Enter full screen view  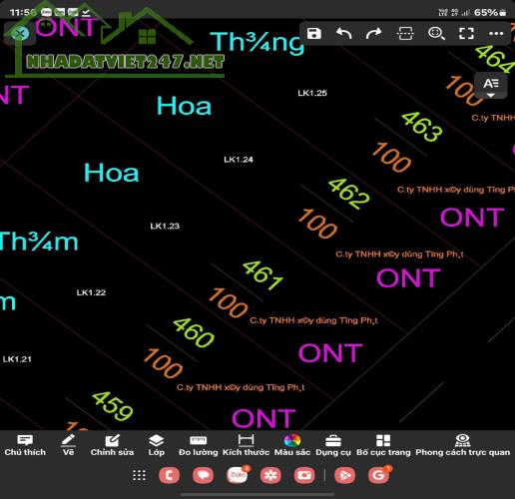pyautogui.click(x=466, y=34)
